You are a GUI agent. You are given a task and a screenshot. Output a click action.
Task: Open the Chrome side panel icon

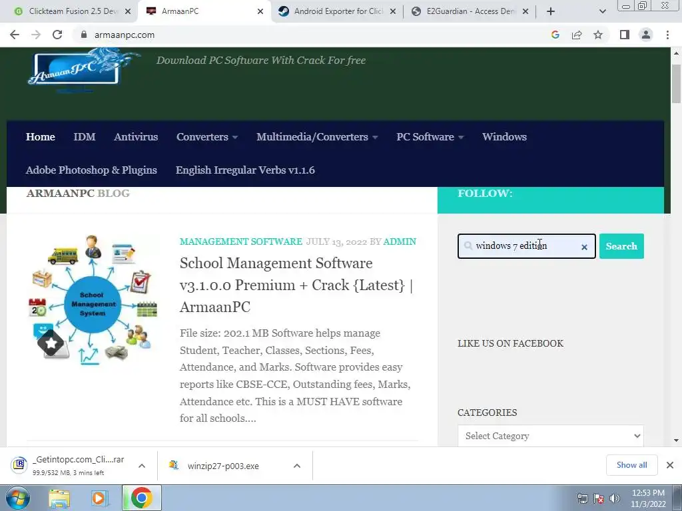coord(625,35)
